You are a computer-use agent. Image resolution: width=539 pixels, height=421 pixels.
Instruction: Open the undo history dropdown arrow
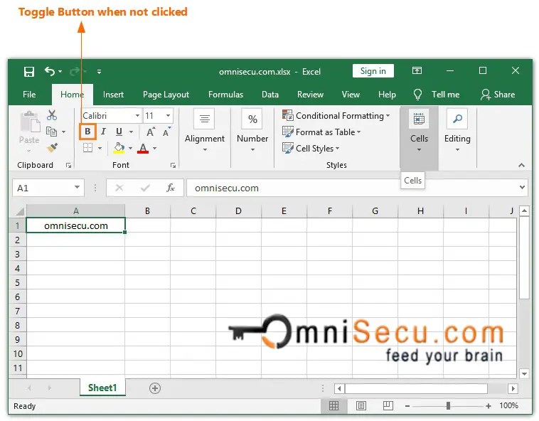click(x=60, y=72)
